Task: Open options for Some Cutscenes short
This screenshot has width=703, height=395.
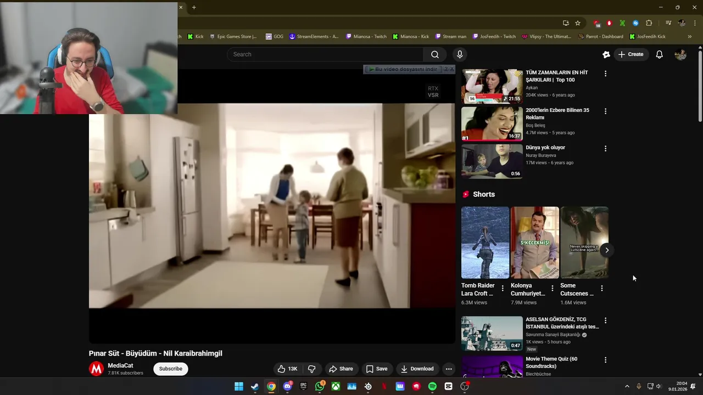Action: 601,288
